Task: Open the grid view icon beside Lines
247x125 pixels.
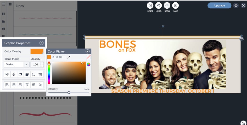Action: pyautogui.click(x=10, y=4)
